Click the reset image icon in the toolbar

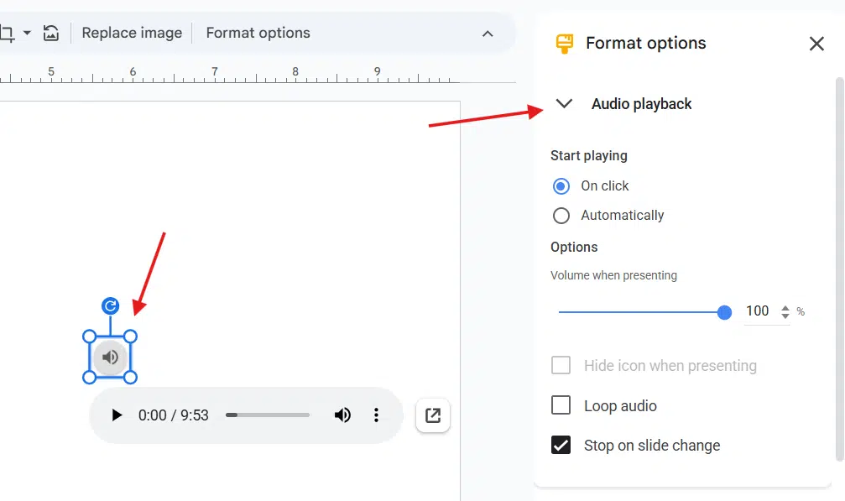(x=50, y=33)
